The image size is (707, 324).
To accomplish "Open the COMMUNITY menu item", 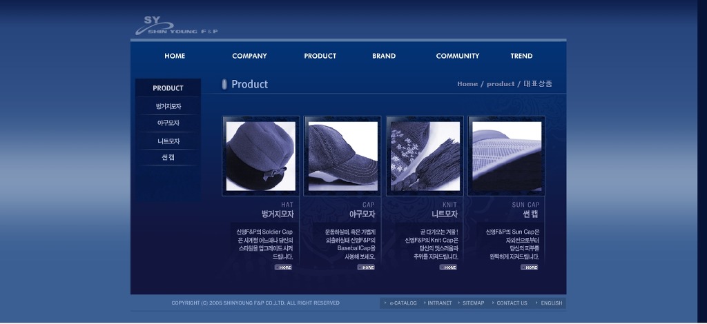I will 457,56.
